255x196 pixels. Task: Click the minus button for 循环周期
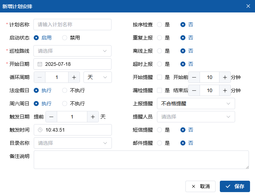pos(39,77)
